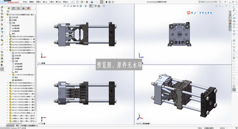
Task: Click the Select cursor tool
Action: (101, 2)
